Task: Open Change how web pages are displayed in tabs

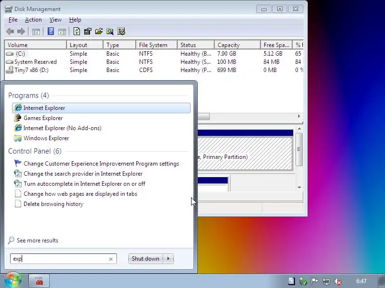Action: pyautogui.click(x=101, y=194)
